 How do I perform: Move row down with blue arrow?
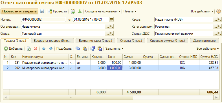click(50, 49)
